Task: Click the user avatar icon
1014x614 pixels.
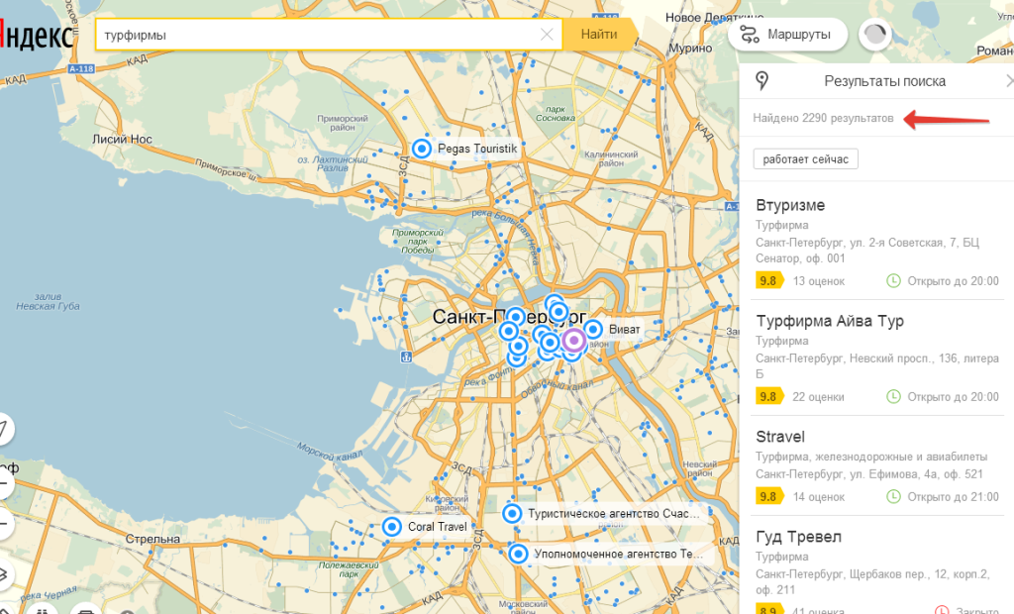Action: 875,35
